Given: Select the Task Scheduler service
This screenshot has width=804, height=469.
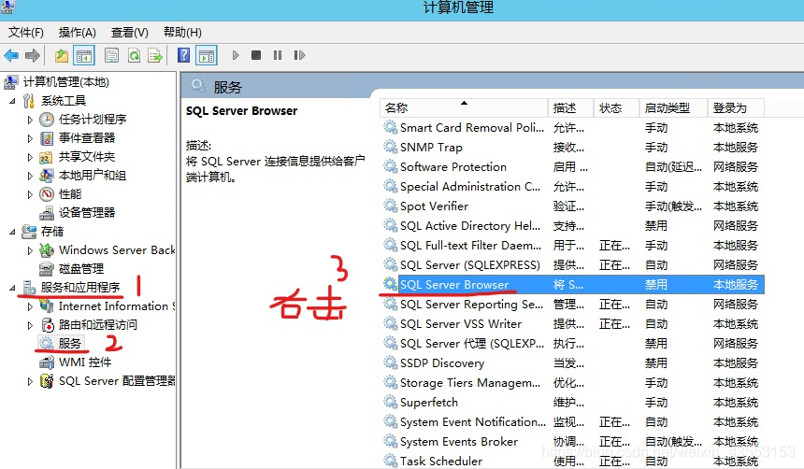Looking at the screenshot, I should pos(441,461).
